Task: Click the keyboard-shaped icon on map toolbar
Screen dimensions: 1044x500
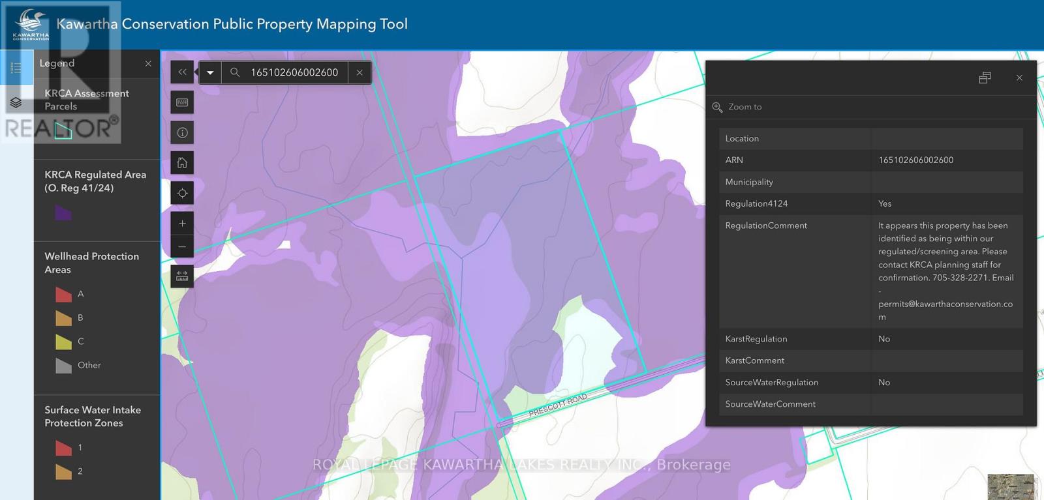Action: (182, 102)
